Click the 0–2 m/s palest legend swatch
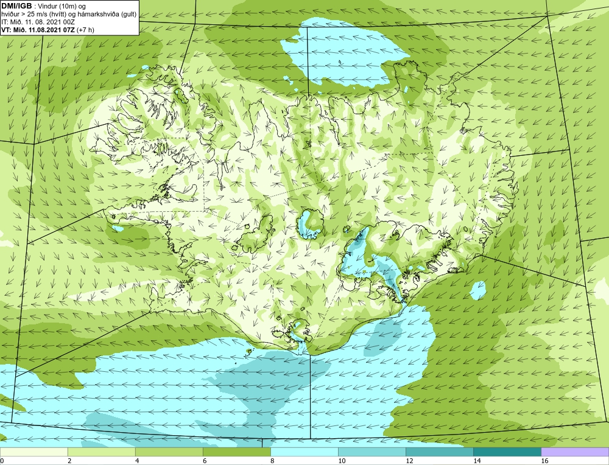Viewport: 609px width, 465px height. pyautogui.click(x=33, y=452)
